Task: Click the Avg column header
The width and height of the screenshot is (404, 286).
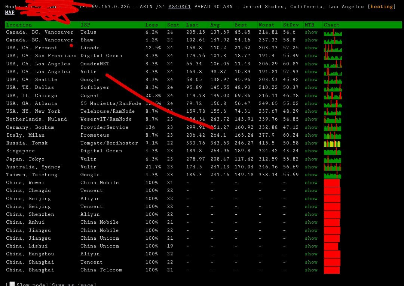Action: click(215, 25)
